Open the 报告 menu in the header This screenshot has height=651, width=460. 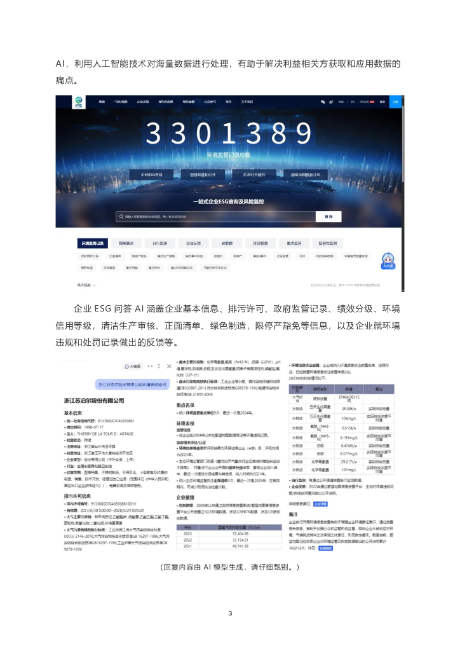click(229, 102)
